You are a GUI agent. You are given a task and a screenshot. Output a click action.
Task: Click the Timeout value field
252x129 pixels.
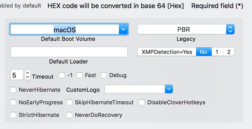(x=17, y=75)
